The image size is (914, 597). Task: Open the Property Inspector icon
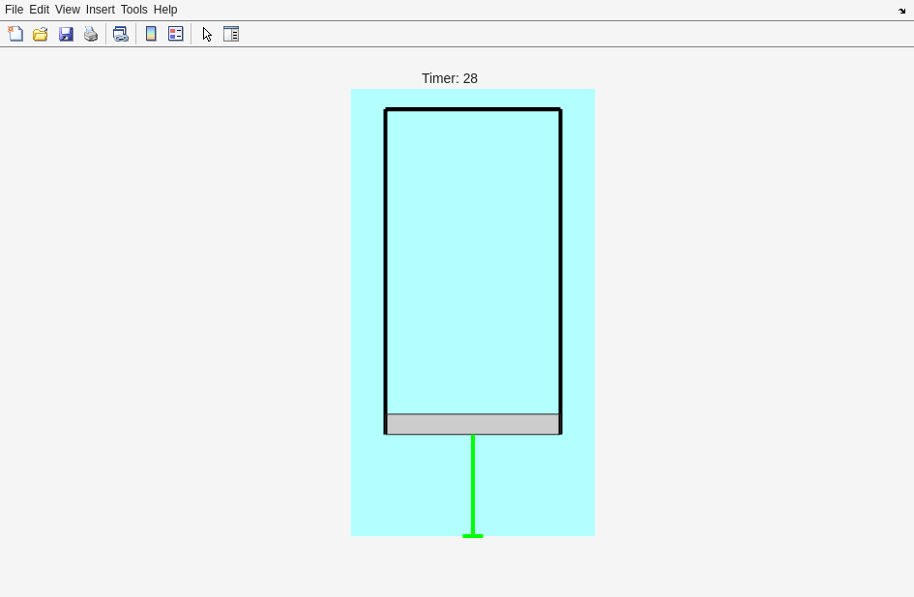pos(231,34)
